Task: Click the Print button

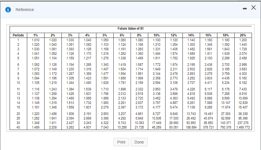Action: (121, 142)
